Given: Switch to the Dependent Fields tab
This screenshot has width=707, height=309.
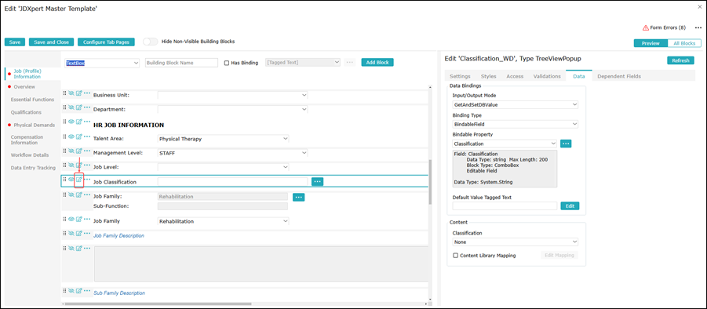Looking at the screenshot, I should pos(619,76).
